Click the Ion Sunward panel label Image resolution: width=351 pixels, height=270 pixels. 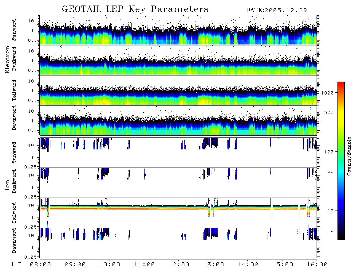(14, 153)
